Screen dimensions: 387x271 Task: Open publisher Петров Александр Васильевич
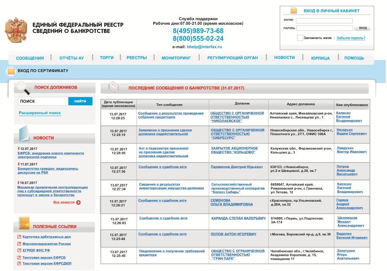click(347, 170)
